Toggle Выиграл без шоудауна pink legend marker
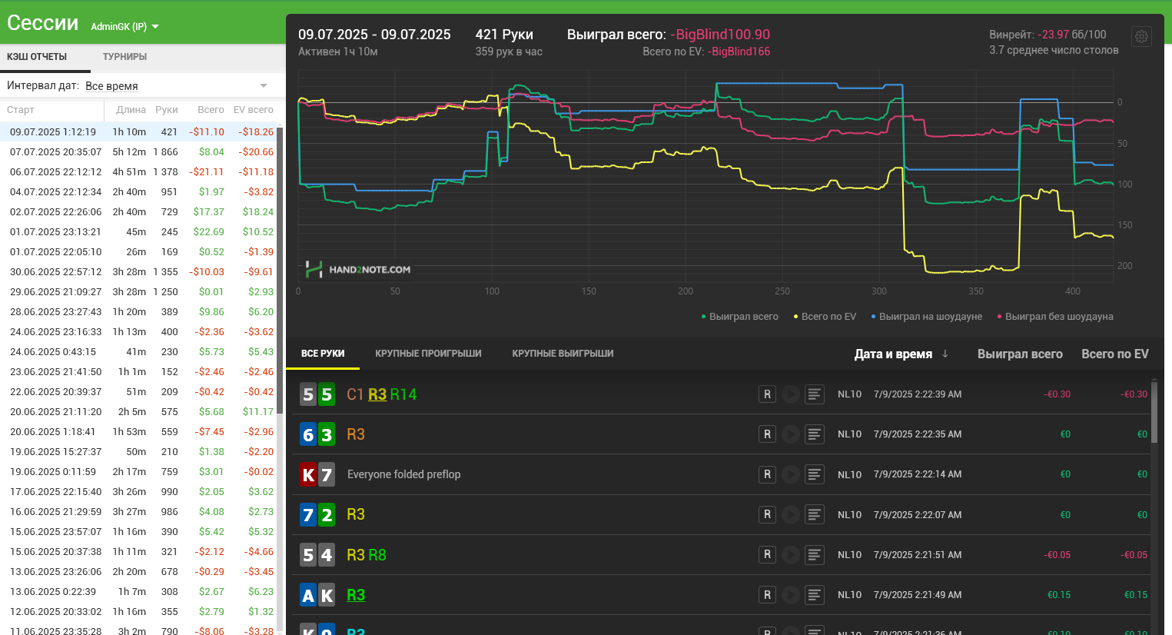Image resolution: width=1172 pixels, height=635 pixels. 1055,317
